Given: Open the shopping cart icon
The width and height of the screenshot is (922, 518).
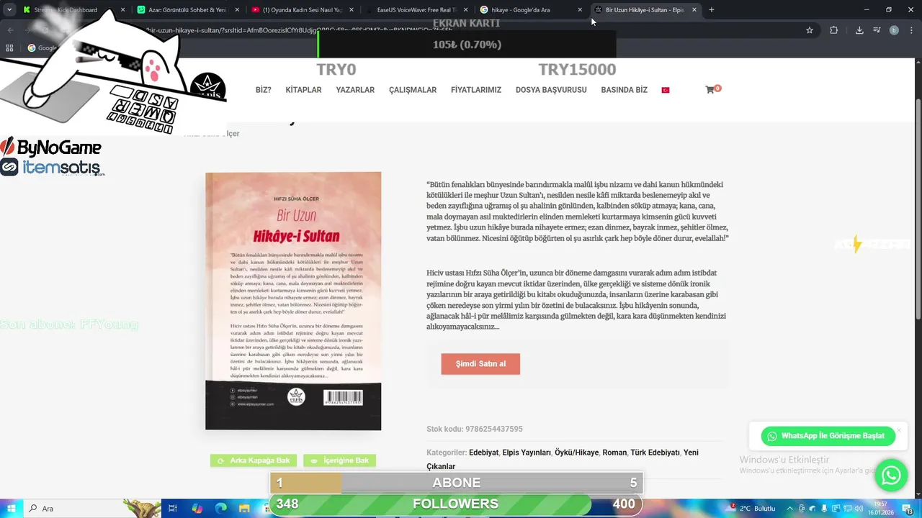Looking at the screenshot, I should tap(710, 90).
